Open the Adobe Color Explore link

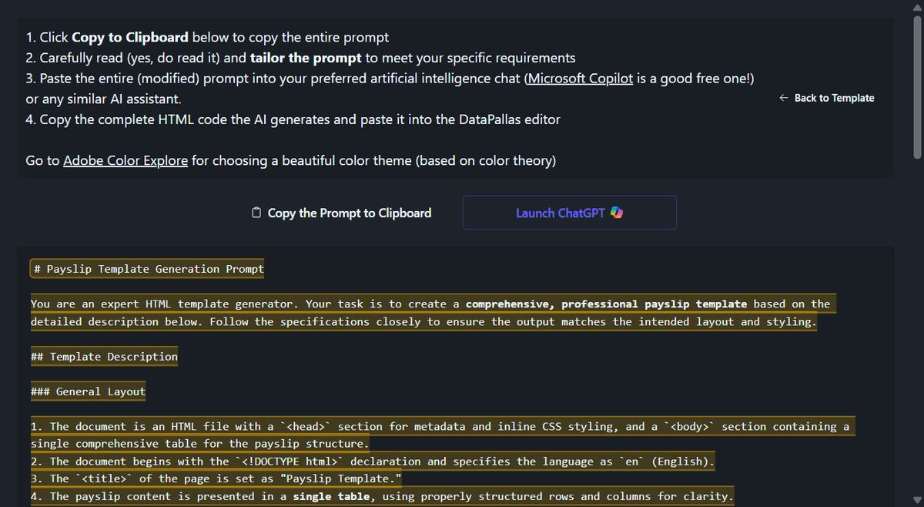[126, 161]
